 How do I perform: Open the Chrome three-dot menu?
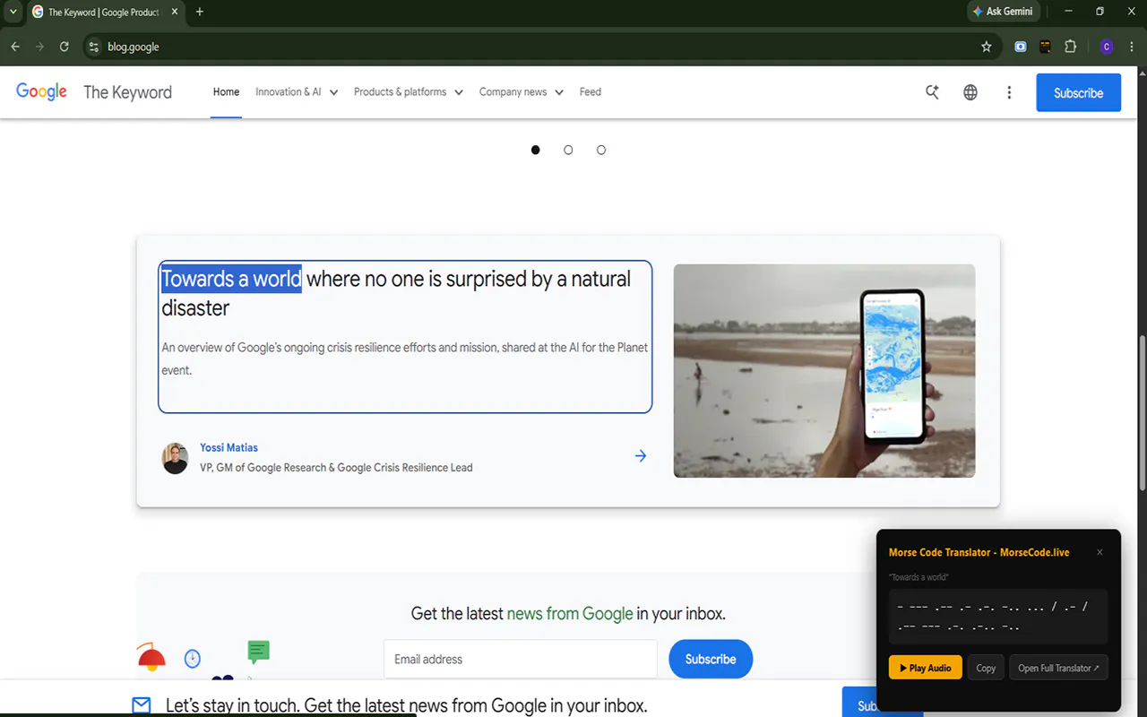click(x=1131, y=47)
